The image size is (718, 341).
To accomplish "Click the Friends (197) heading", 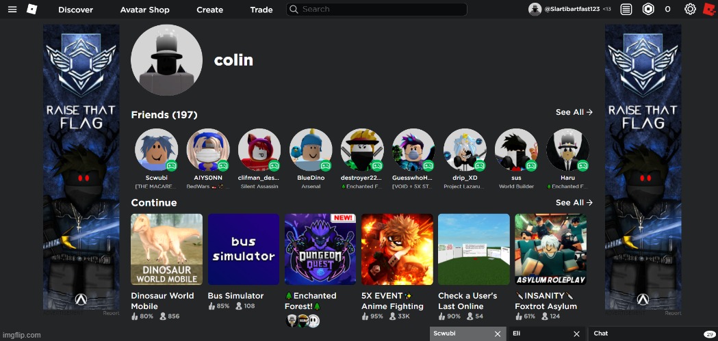I will click(164, 115).
